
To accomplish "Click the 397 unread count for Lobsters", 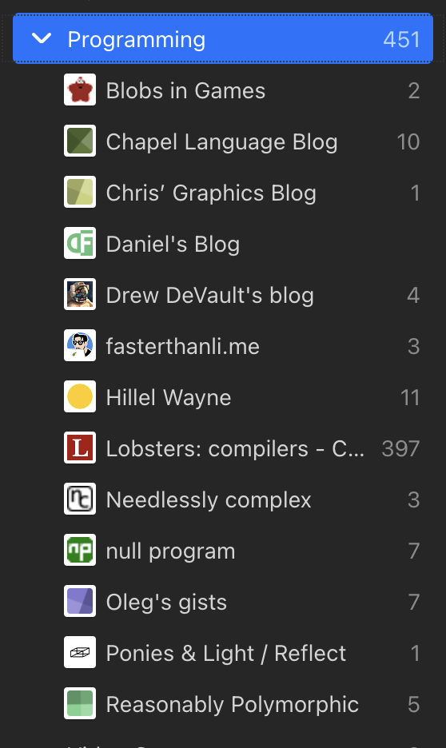I will (400, 448).
